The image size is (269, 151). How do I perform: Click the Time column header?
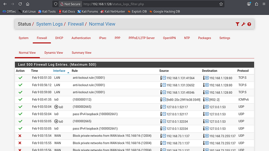(35, 71)
